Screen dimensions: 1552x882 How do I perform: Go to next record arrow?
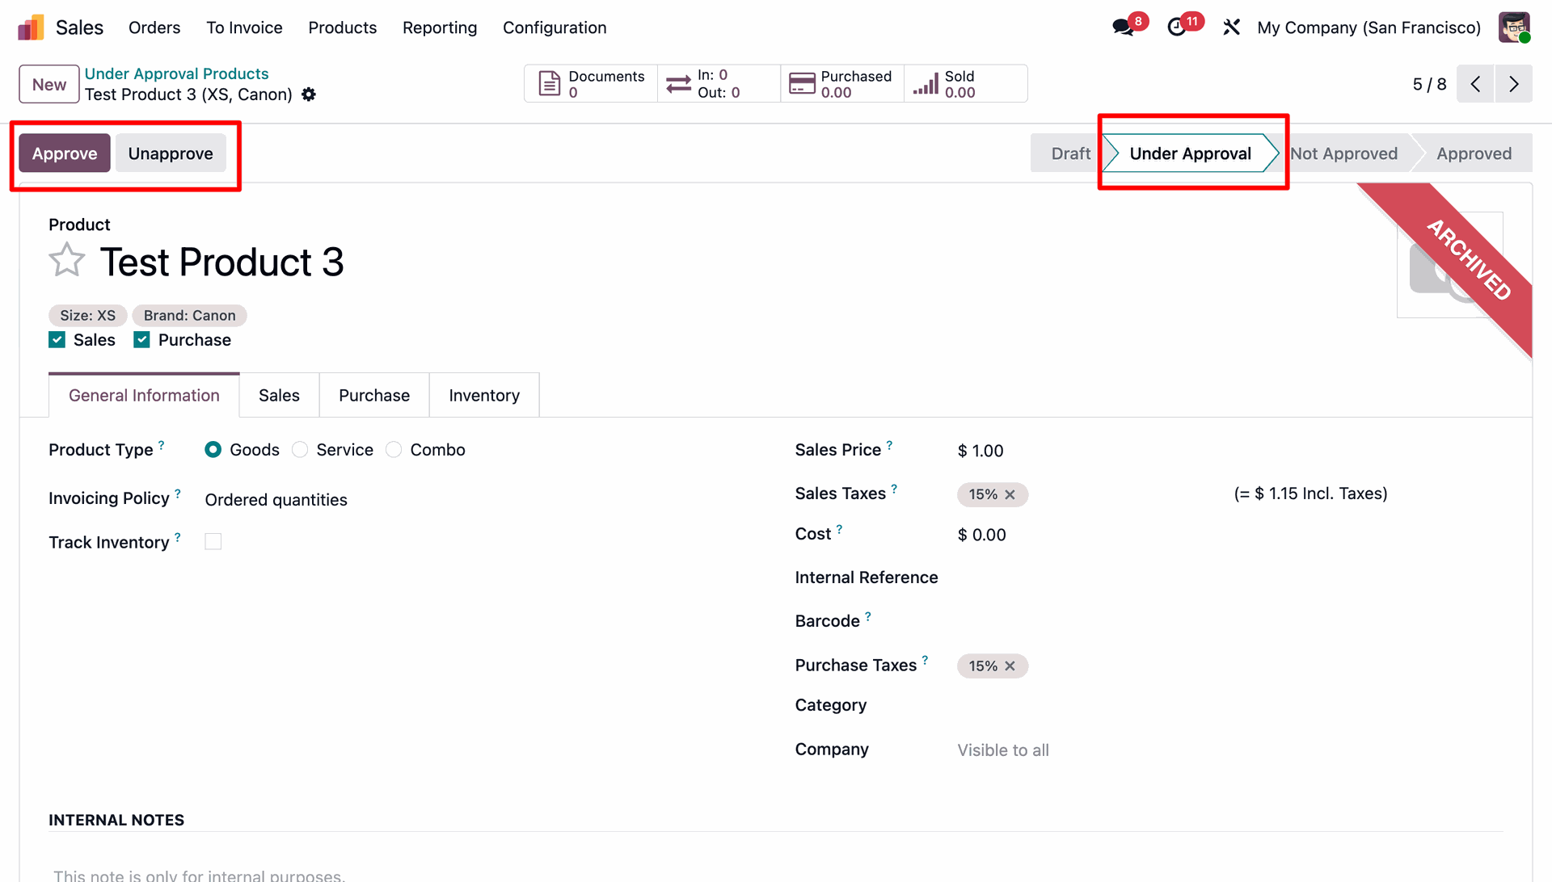[1513, 84]
